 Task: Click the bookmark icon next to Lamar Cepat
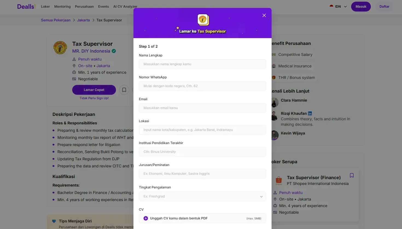coord(124,90)
